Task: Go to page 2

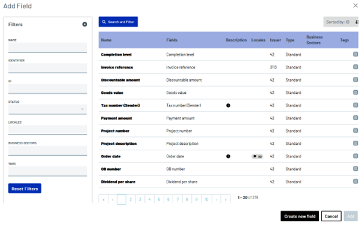Action: coord(131,200)
